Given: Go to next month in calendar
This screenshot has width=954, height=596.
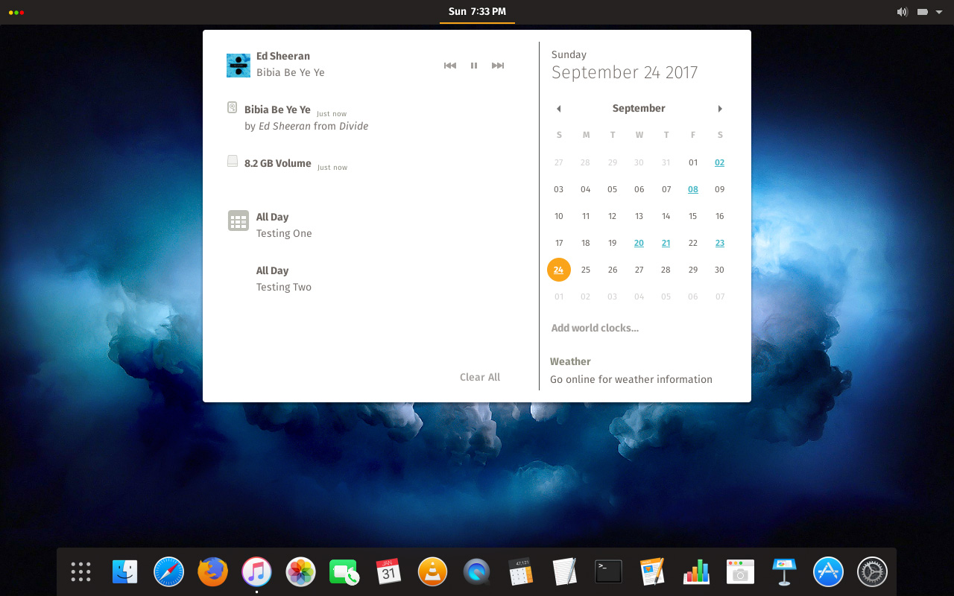Looking at the screenshot, I should pos(720,109).
